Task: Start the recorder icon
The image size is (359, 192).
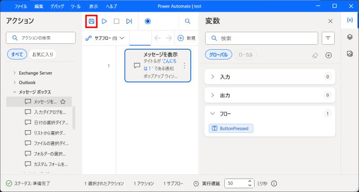Action: (x=148, y=21)
